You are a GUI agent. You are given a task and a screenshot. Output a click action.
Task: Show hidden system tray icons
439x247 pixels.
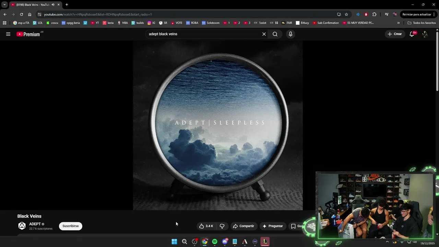tap(387, 242)
